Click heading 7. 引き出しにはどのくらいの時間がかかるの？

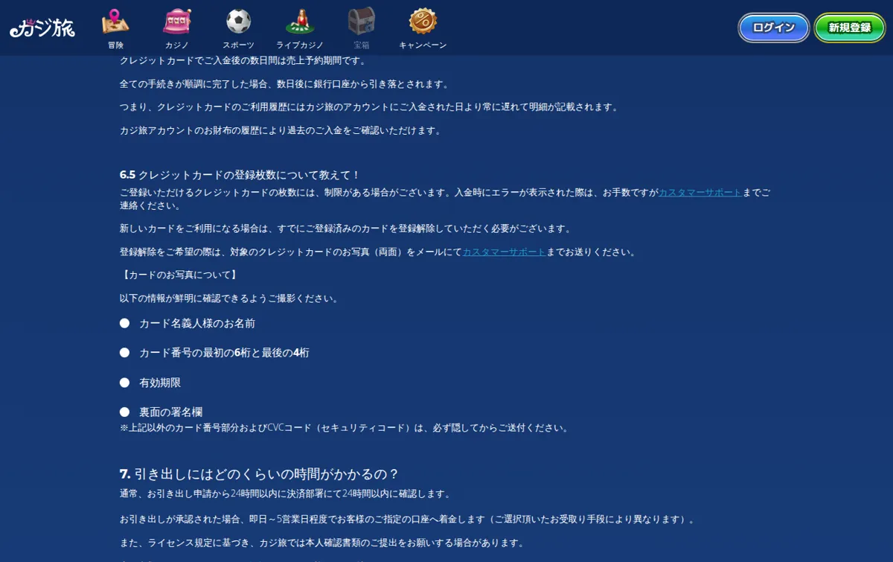[x=260, y=474]
